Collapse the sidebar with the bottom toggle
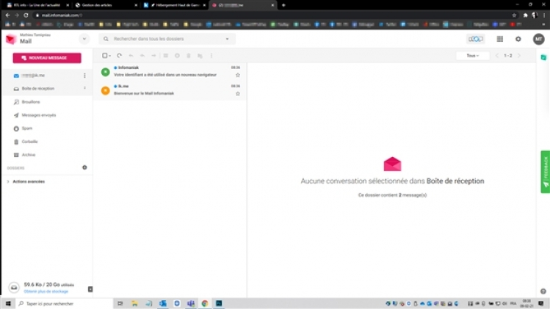The width and height of the screenshot is (550, 309). (x=90, y=289)
